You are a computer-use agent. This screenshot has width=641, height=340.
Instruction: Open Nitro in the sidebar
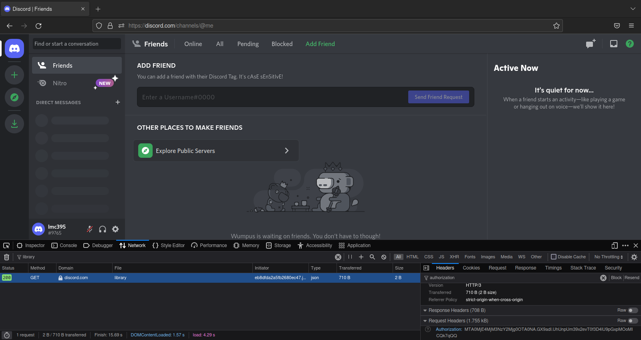pos(77,83)
